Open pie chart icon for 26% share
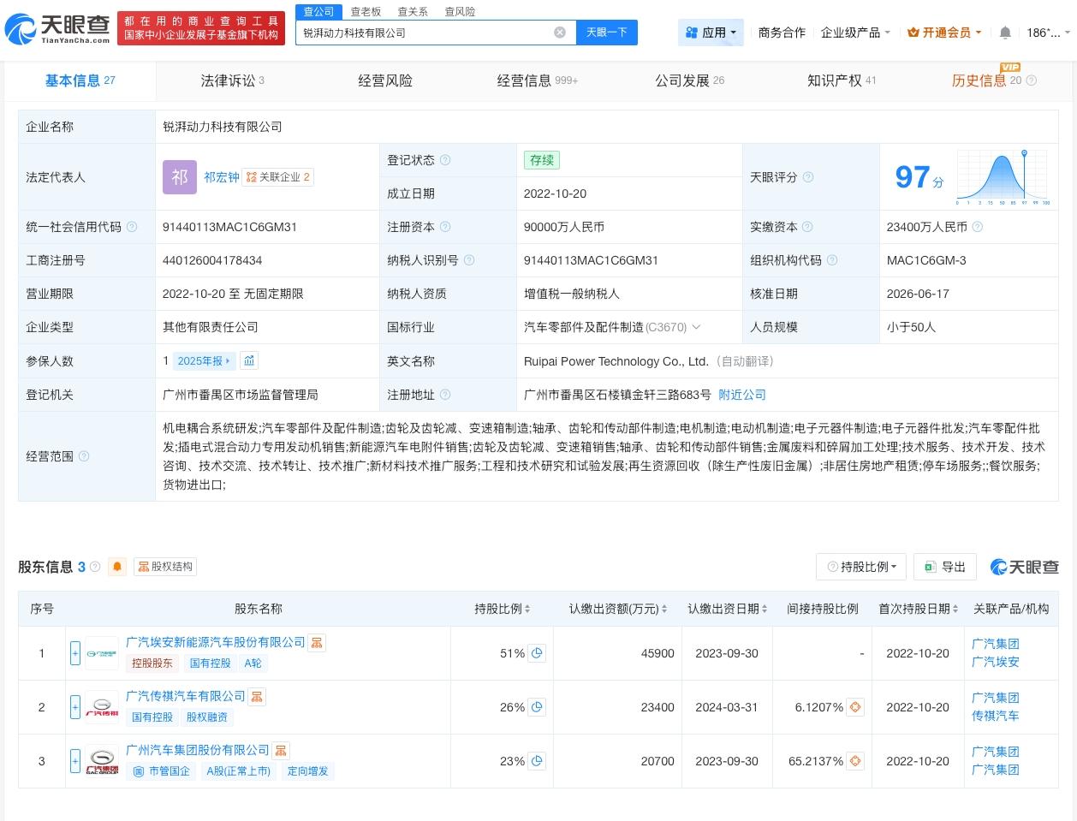Viewport: 1077px width, 821px height. click(x=537, y=707)
